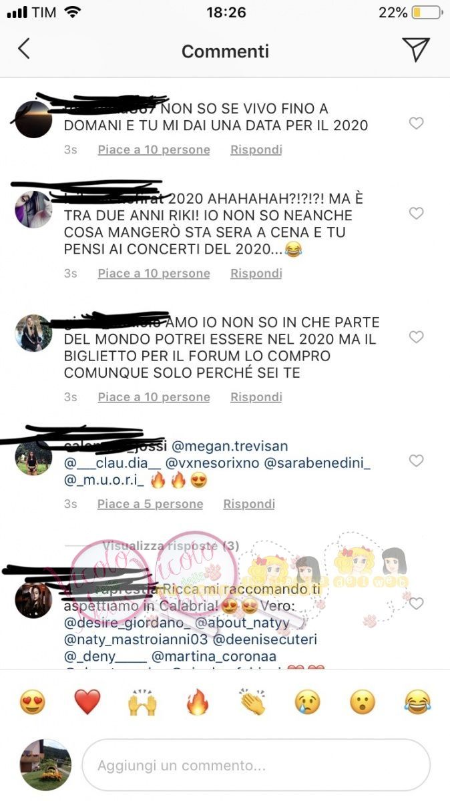Open 'Piace a 5 persone' likes list

pyautogui.click(x=150, y=504)
